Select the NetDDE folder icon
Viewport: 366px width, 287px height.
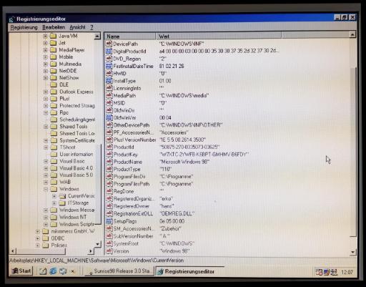tap(54, 71)
